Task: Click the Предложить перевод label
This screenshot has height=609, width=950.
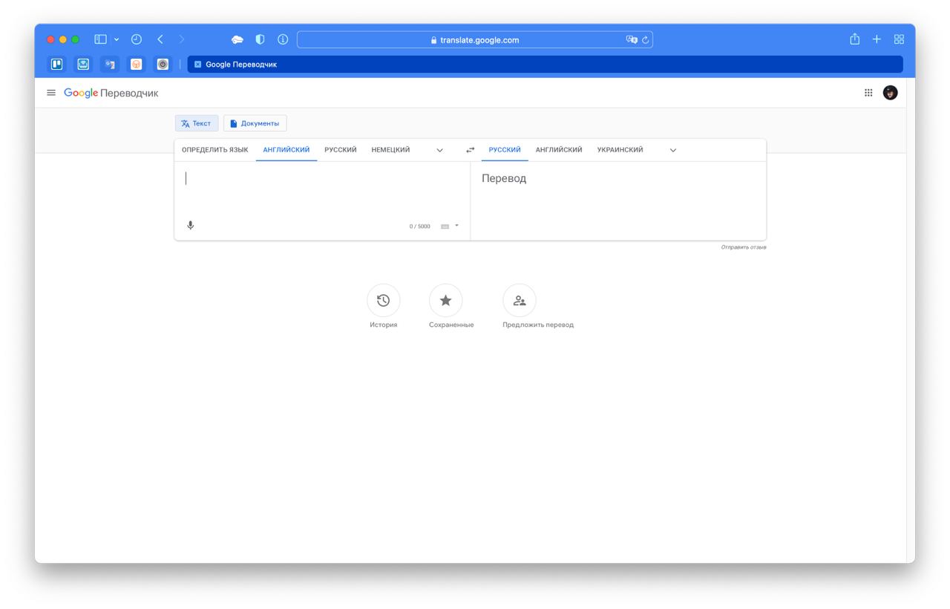Action: point(538,325)
